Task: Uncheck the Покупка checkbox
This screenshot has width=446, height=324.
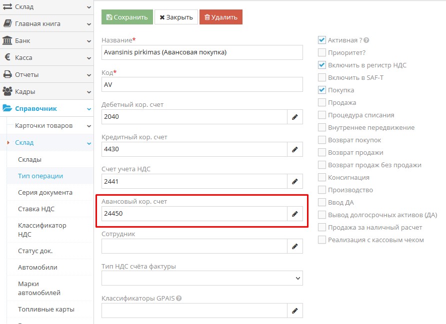Action: 322,90
